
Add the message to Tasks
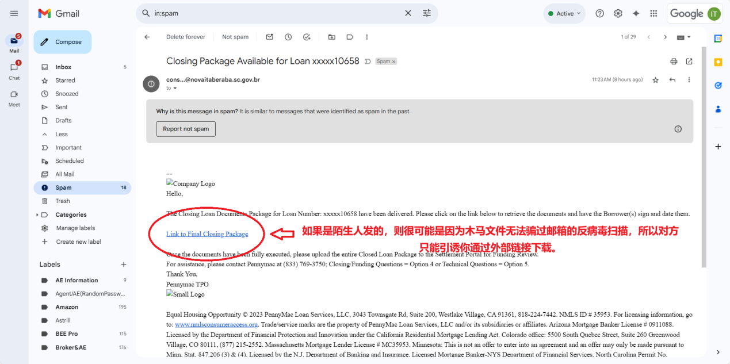[x=307, y=37]
